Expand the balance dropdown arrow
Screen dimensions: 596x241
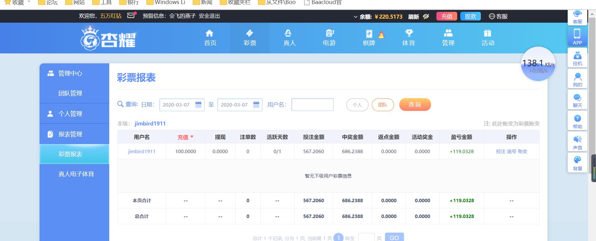(x=355, y=17)
